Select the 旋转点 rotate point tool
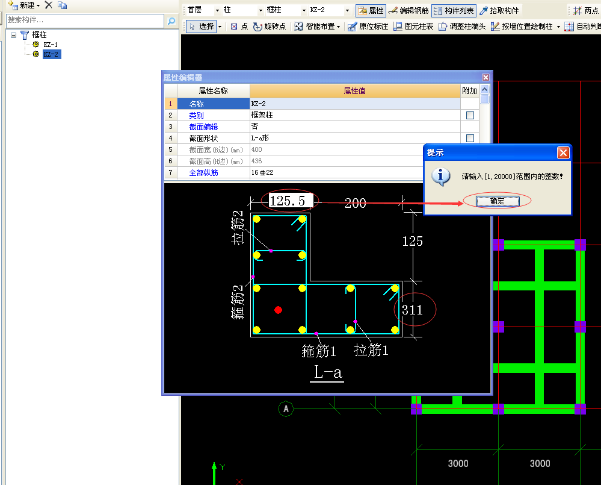This screenshot has height=485, width=601. pos(270,26)
